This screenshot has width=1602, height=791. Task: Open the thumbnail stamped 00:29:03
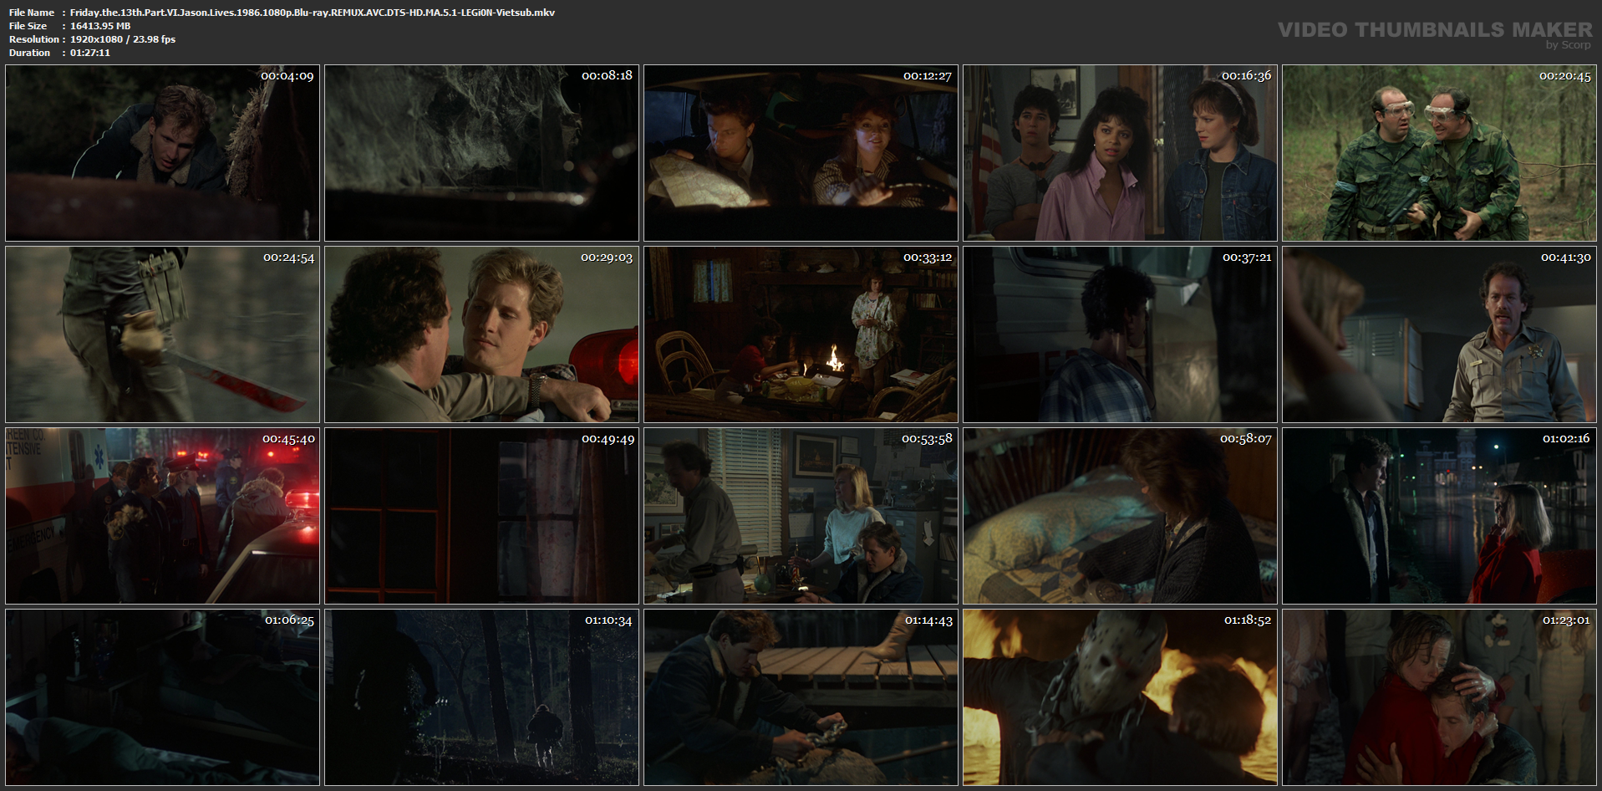pyautogui.click(x=481, y=334)
